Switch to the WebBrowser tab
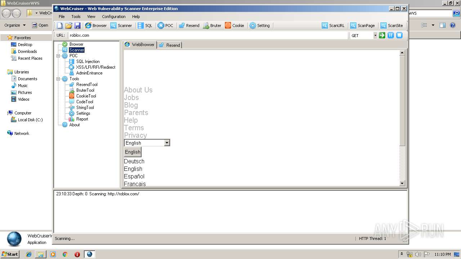 tap(140, 45)
